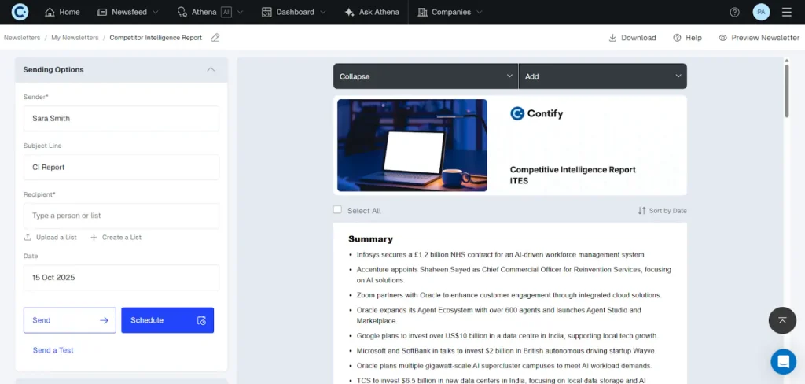805x384 pixels.
Task: Open the Add dropdown
Action: pyautogui.click(x=603, y=76)
